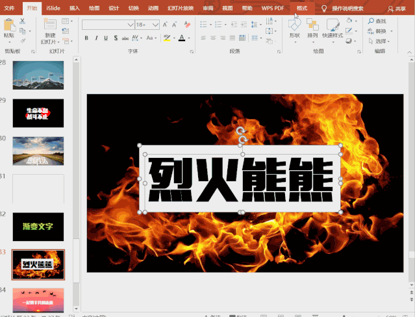The height and width of the screenshot is (317, 415).
Task: Click the lightbulb Tell Me search icon
Action: [x=324, y=8]
